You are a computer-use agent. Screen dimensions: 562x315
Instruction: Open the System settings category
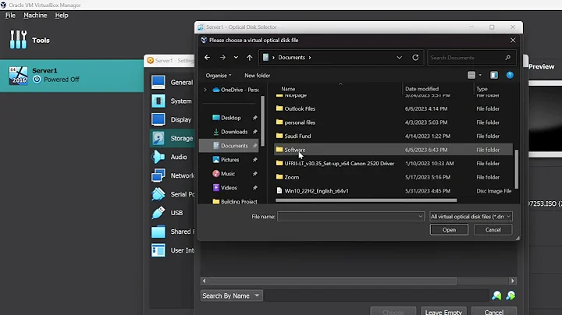(172, 101)
